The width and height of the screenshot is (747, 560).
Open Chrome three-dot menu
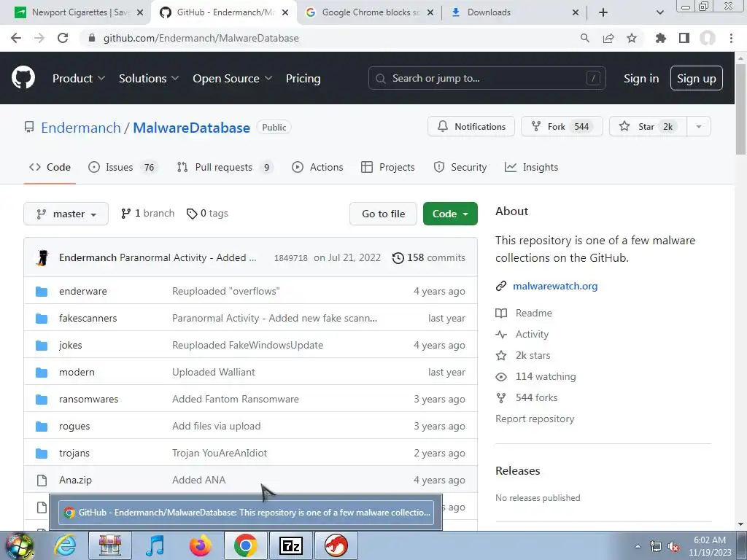[731, 38]
